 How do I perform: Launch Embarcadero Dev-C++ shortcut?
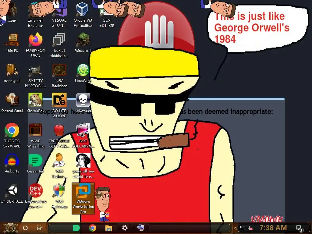36,196
